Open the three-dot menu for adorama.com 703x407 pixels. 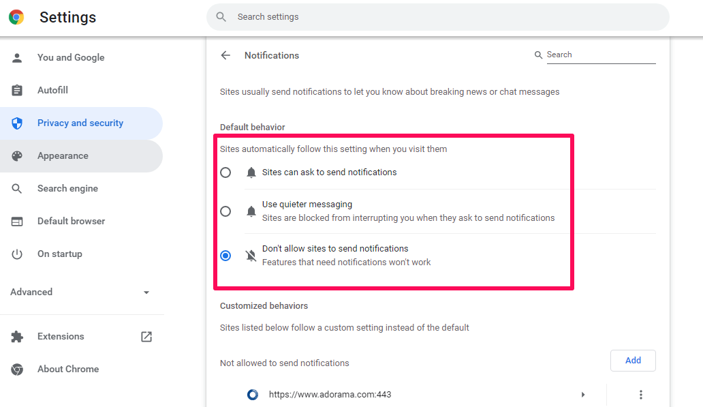point(640,395)
